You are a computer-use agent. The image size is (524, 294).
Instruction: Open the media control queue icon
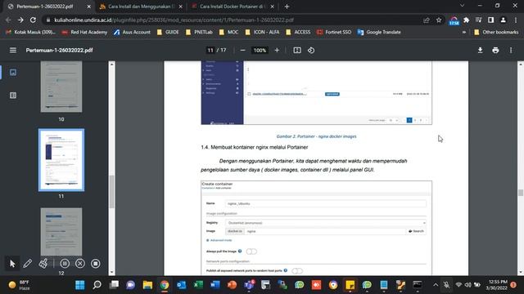pyautogui.click(x=478, y=20)
